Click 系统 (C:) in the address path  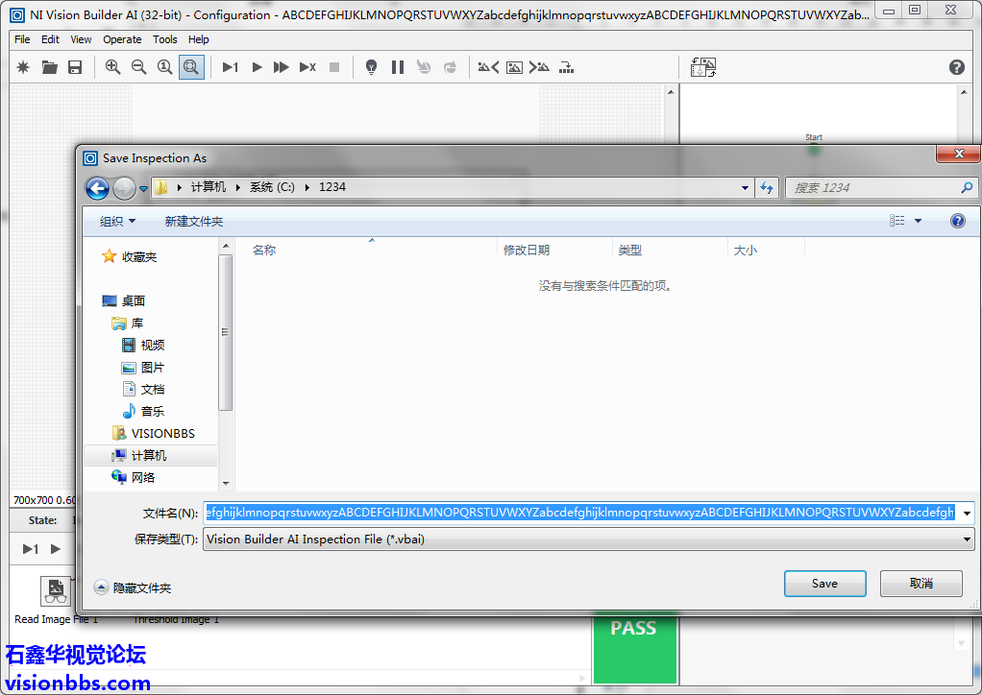point(272,187)
